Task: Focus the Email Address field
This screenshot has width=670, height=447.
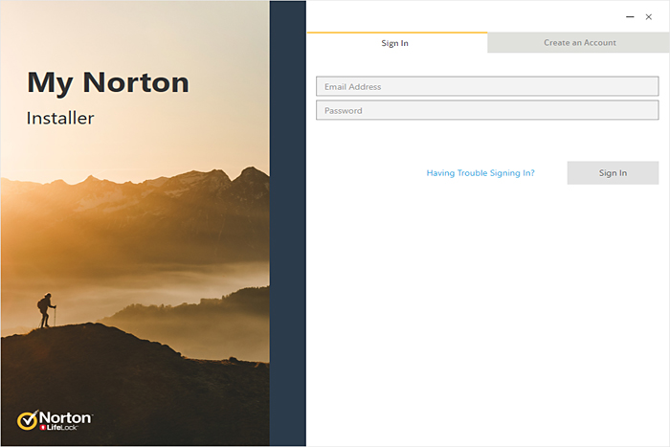Action: 487,87
